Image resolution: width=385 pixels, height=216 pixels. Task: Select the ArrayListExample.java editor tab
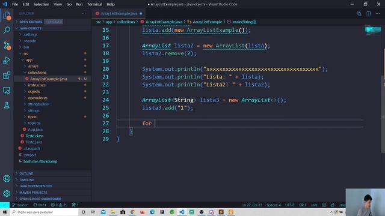(119, 13)
